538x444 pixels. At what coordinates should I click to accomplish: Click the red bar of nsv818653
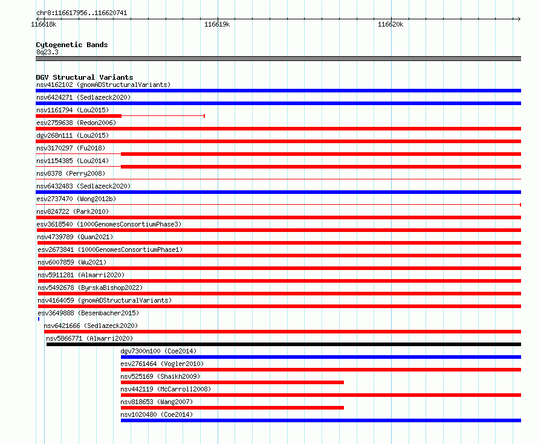pyautogui.click(x=232, y=408)
